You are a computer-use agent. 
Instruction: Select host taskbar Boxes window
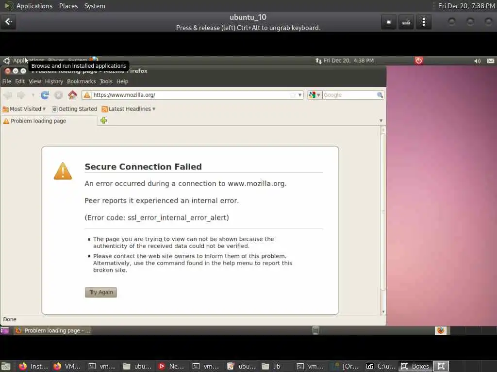point(415,366)
